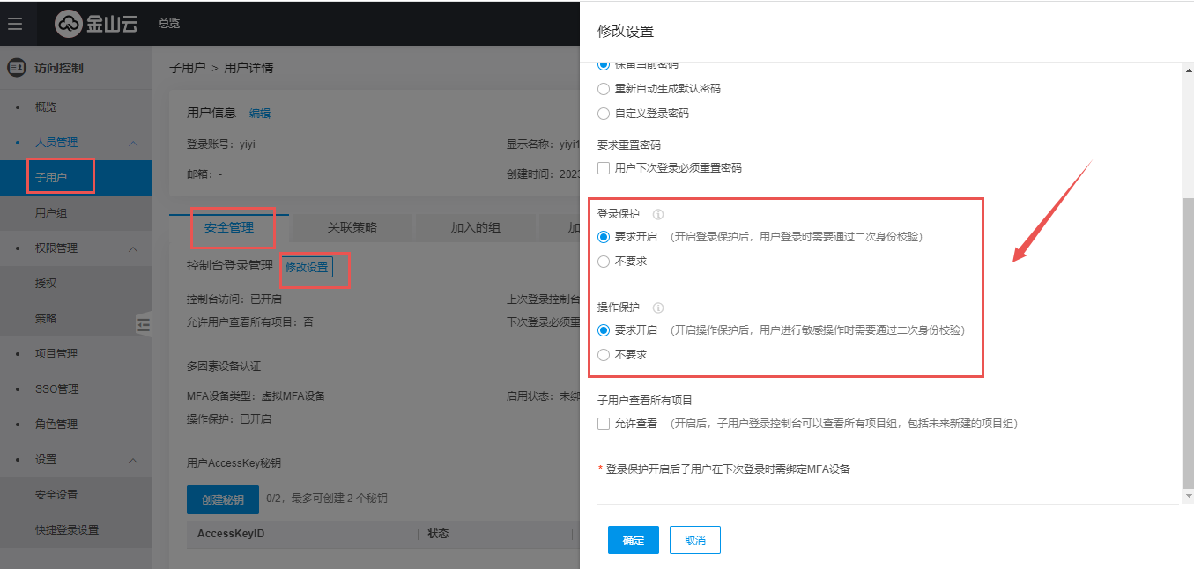This screenshot has height=569, width=1194.
Task: Click the 访问控制 header icon
Action: pos(16,68)
